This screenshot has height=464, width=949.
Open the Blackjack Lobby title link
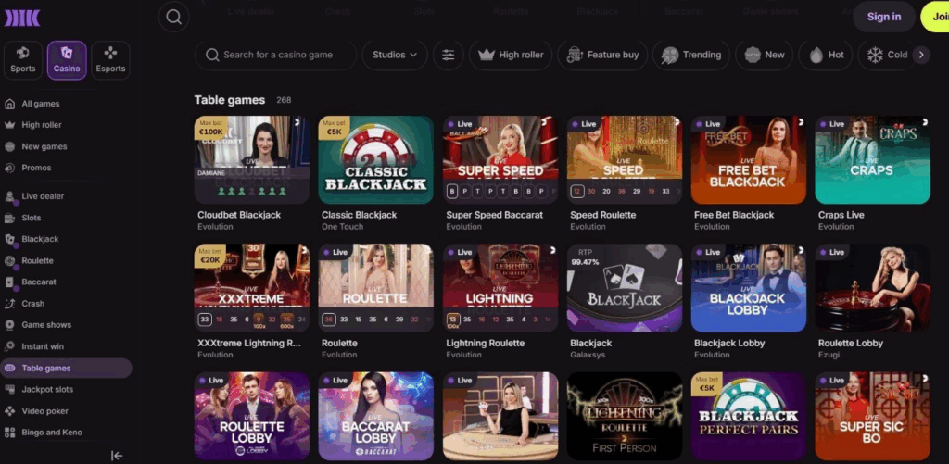click(x=729, y=343)
